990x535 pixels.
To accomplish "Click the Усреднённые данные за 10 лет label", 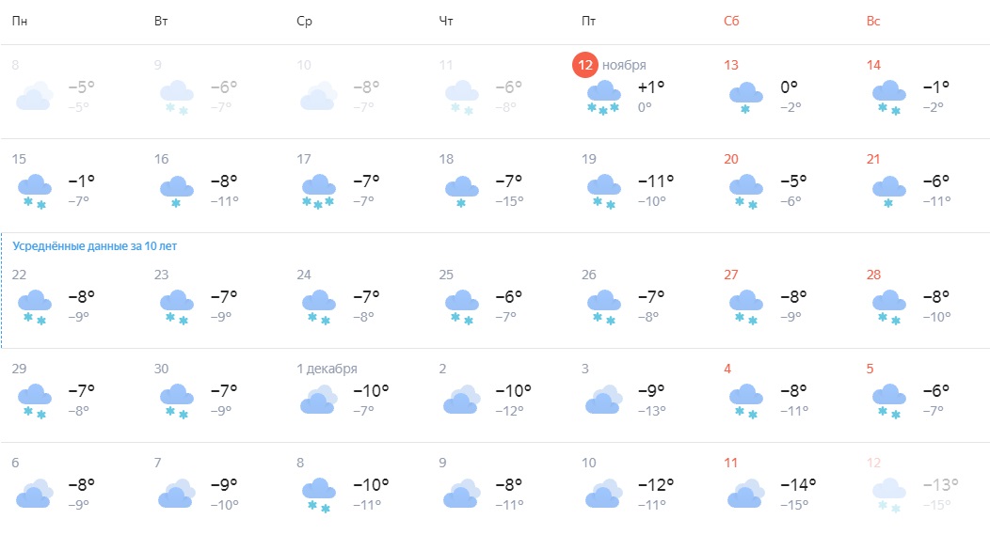I will [95, 246].
